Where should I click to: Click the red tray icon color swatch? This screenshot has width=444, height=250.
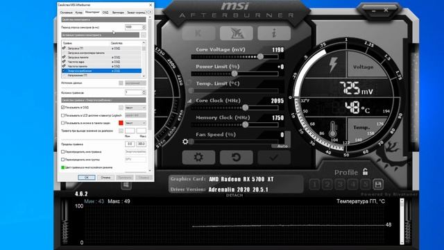point(121,123)
